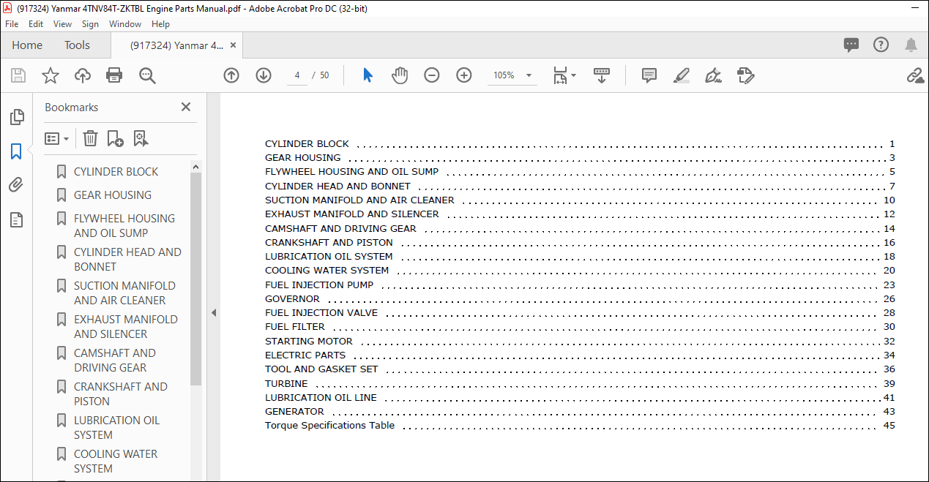The height and width of the screenshot is (482, 929).
Task: Open the View menu
Action: tap(62, 24)
